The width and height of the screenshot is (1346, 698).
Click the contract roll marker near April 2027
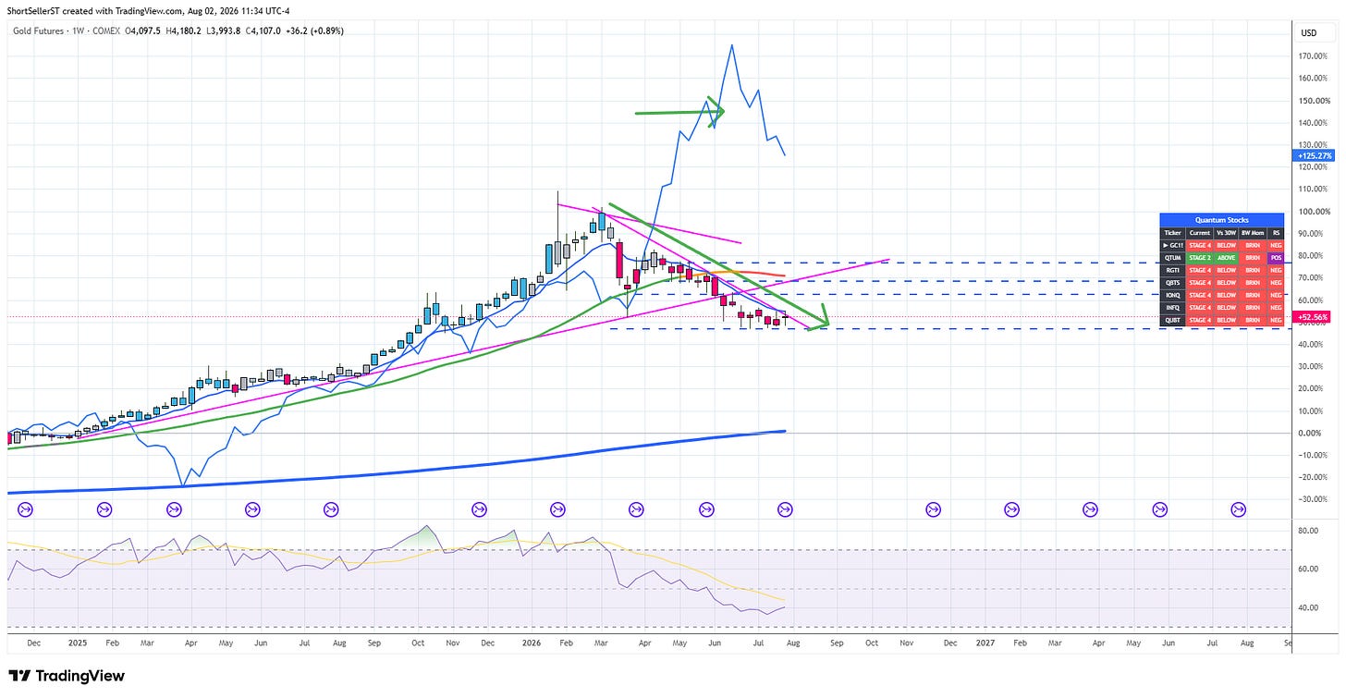(1090, 508)
